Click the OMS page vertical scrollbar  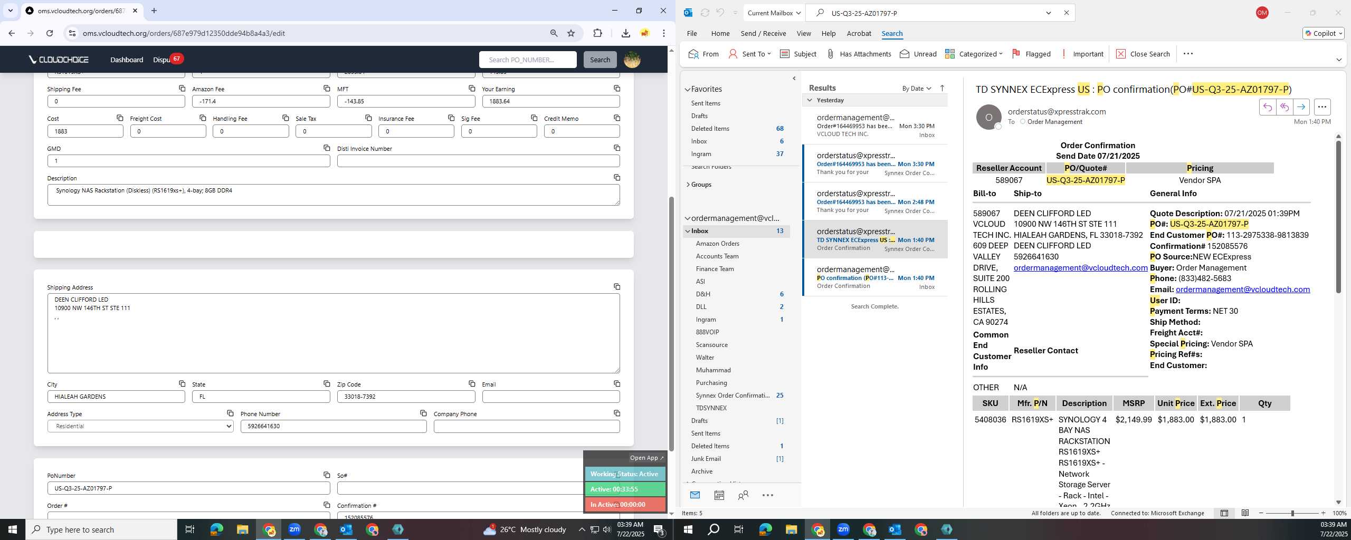tap(671, 324)
